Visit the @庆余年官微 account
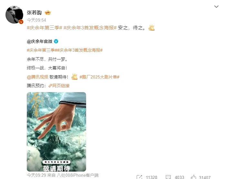This screenshot has width=228, height=179. (40, 41)
